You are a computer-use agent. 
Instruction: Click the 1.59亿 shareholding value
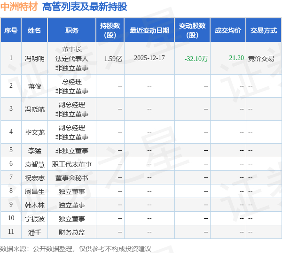pos(113,59)
